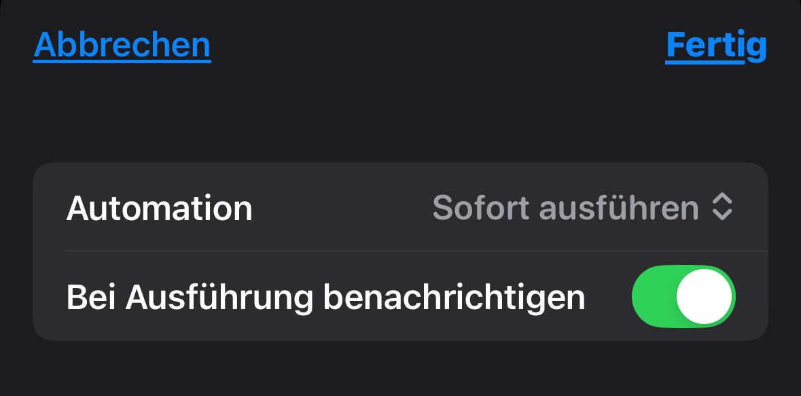Image resolution: width=801 pixels, height=396 pixels.
Task: Click the Sofort ausführen value text
Action: click(x=565, y=208)
